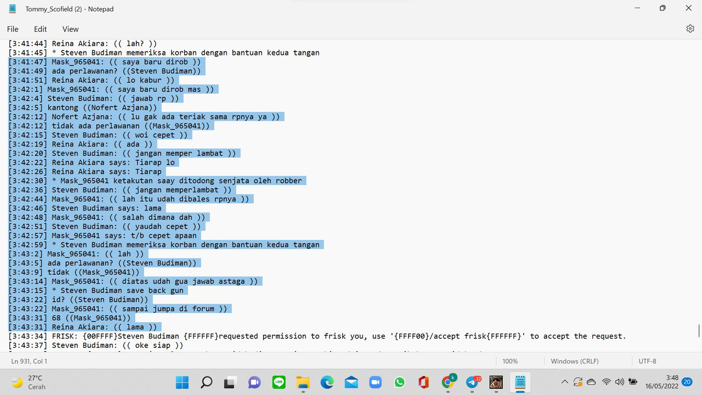
Task: Open clock and date 3:48 16/05/2022
Action: point(663,382)
